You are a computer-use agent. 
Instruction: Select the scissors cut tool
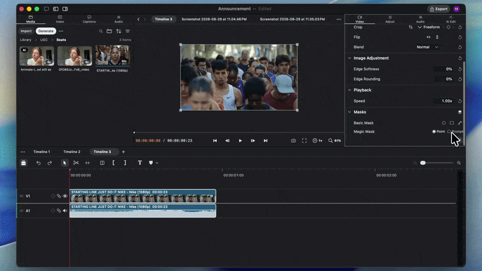point(76,163)
